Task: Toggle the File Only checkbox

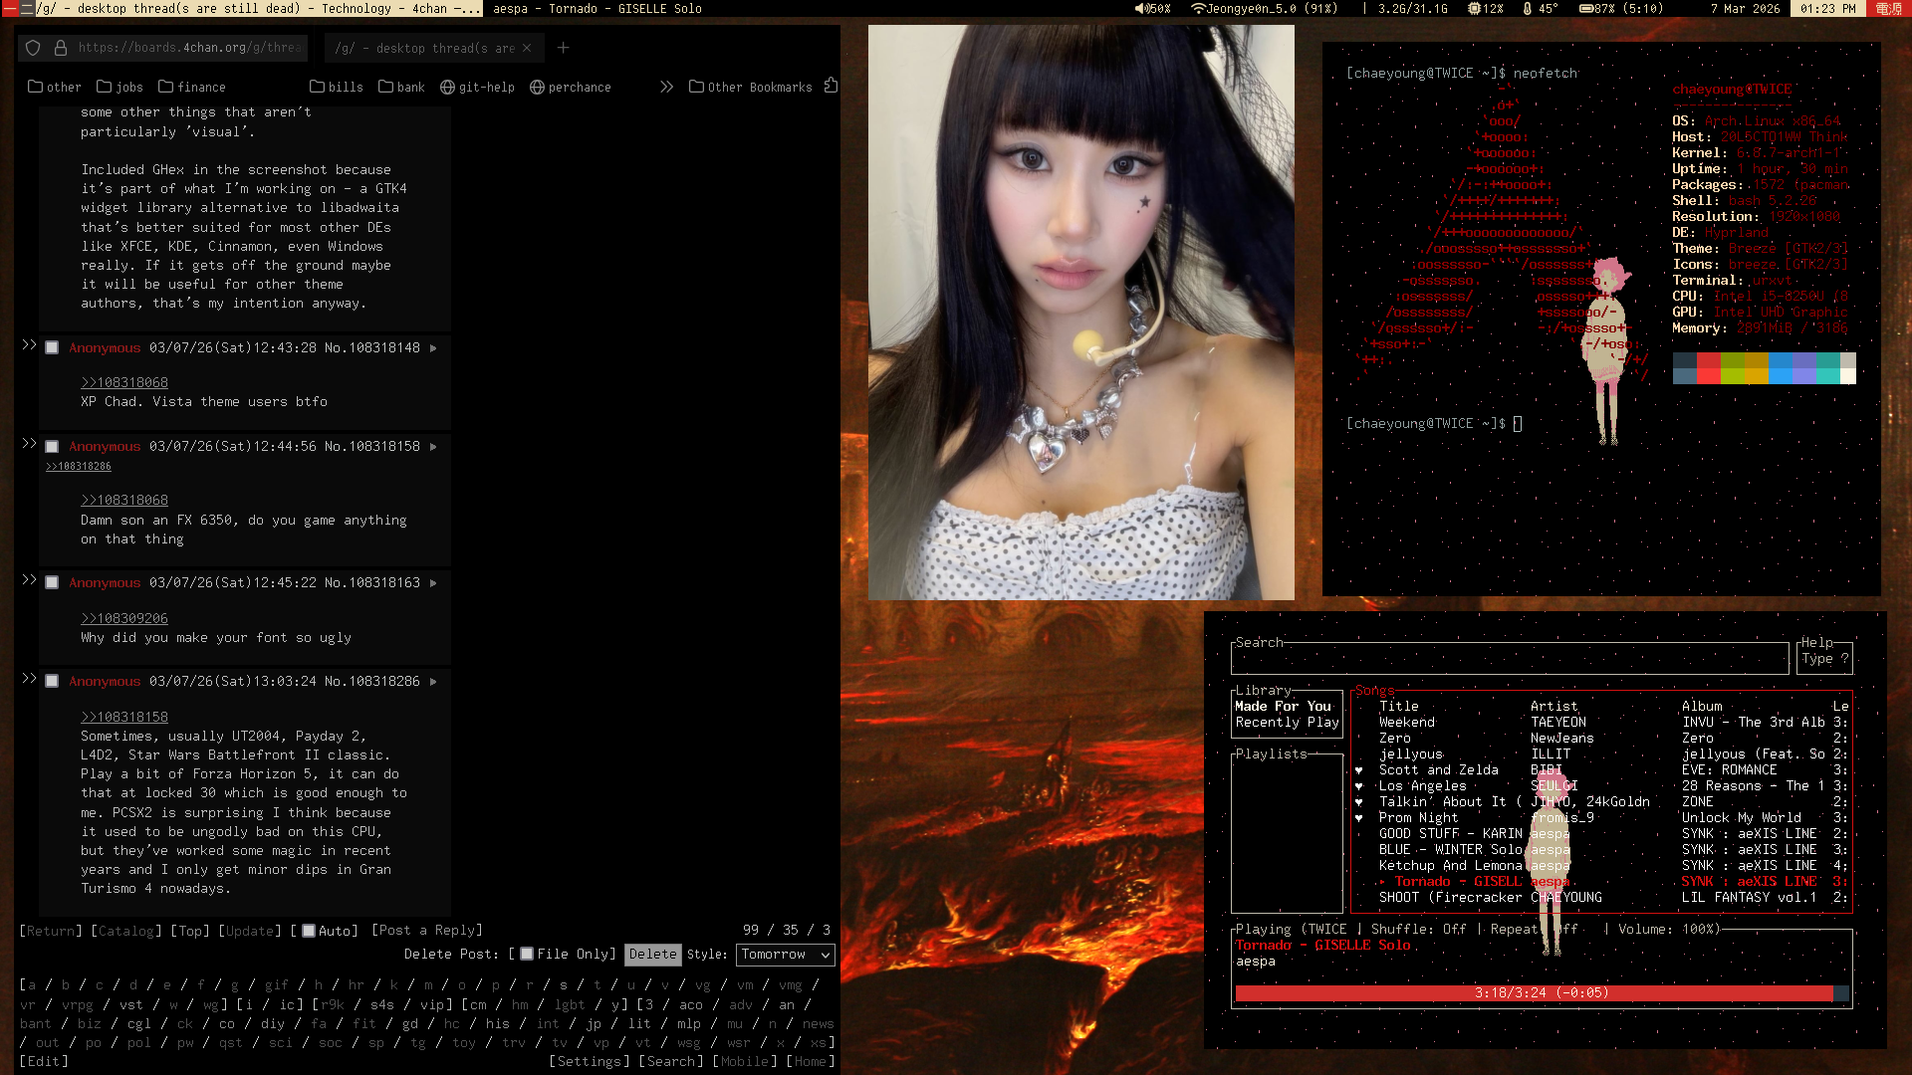Action: tap(527, 954)
